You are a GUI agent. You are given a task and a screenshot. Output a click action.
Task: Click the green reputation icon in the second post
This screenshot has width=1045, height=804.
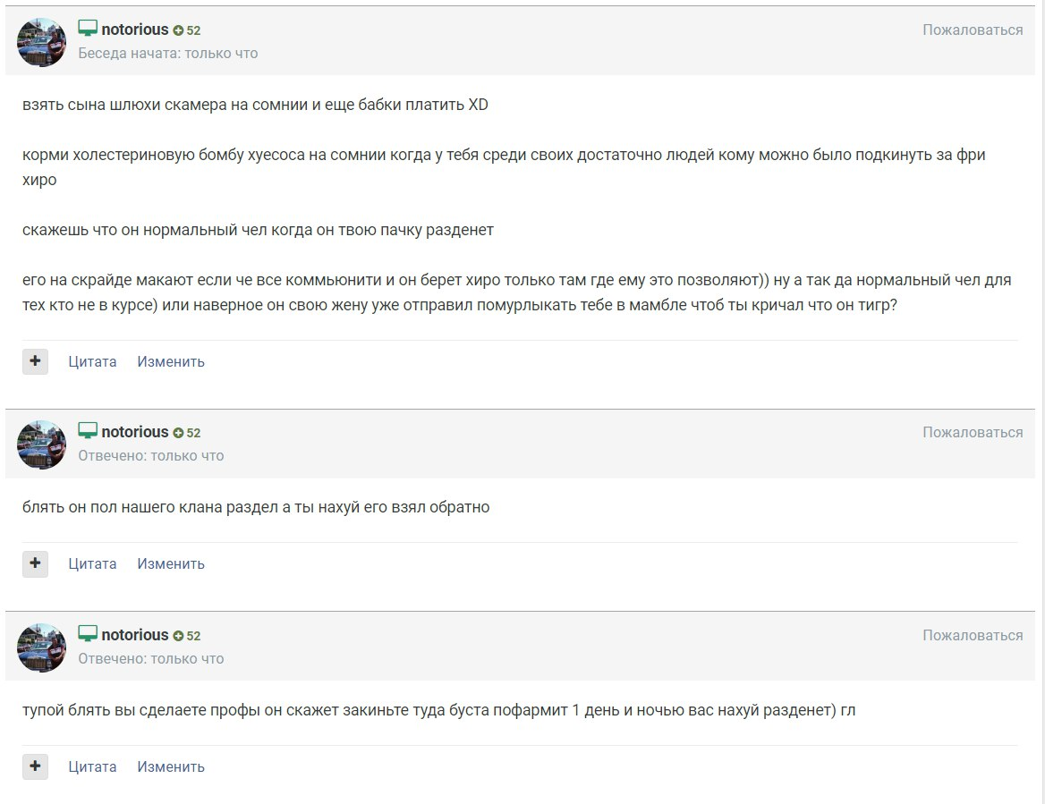click(178, 433)
